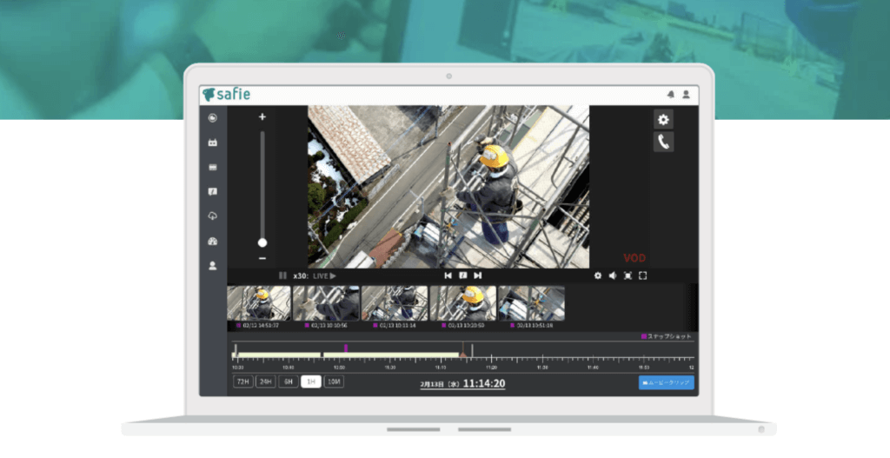
Task: Click the blue movie clip button
Action: [666, 382]
